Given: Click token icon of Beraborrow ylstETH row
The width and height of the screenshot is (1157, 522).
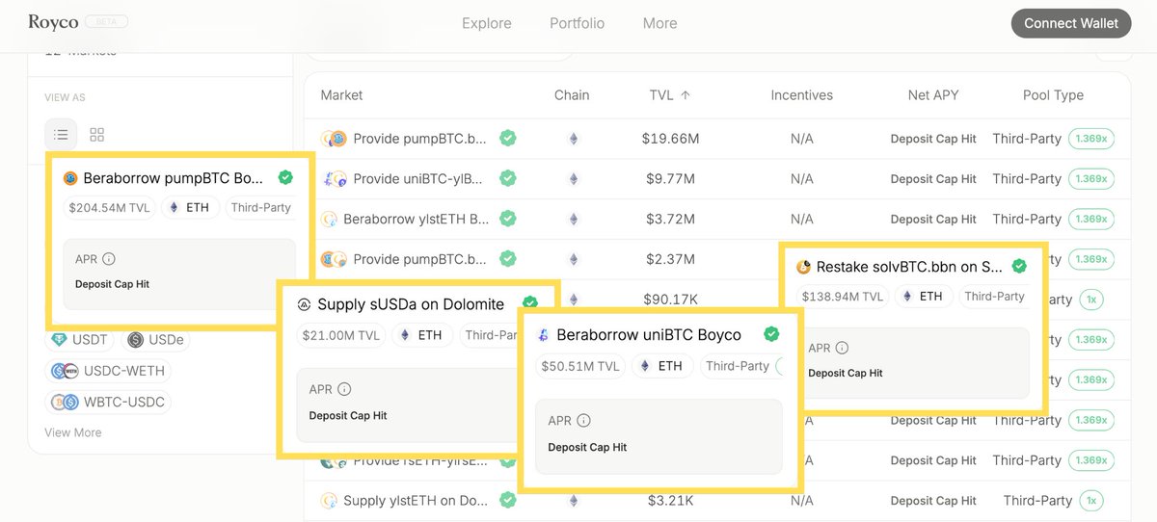Looking at the screenshot, I should [x=329, y=219].
